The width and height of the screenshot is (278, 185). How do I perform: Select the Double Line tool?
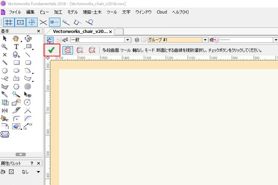(5, 62)
